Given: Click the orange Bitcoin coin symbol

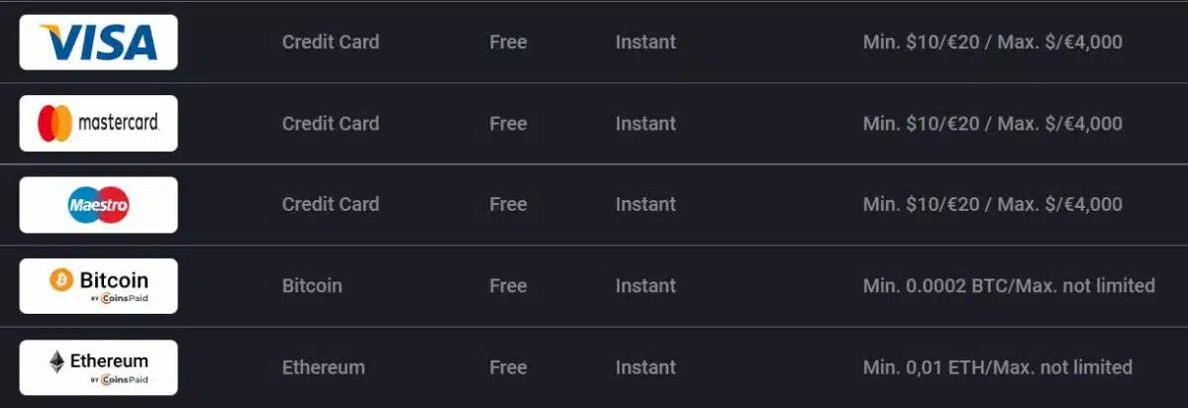Looking at the screenshot, I should coord(61,281).
